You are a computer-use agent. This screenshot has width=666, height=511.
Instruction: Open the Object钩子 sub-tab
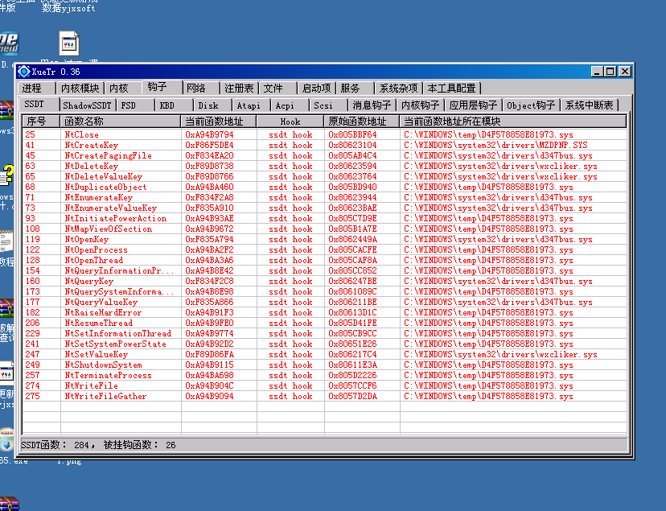531,105
